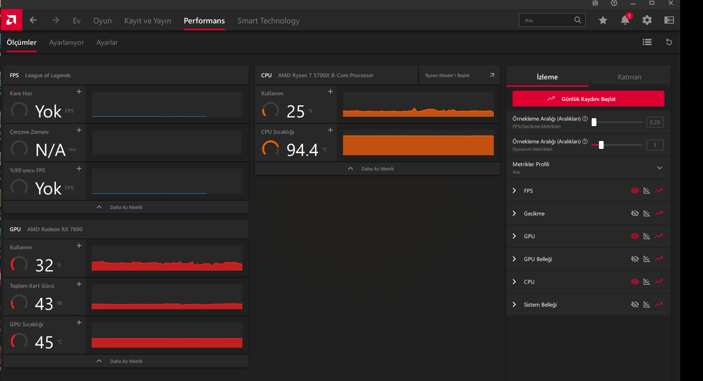The image size is (703, 381).
Task: Toggle GPU Belleği visibility eye
Action: 635,259
